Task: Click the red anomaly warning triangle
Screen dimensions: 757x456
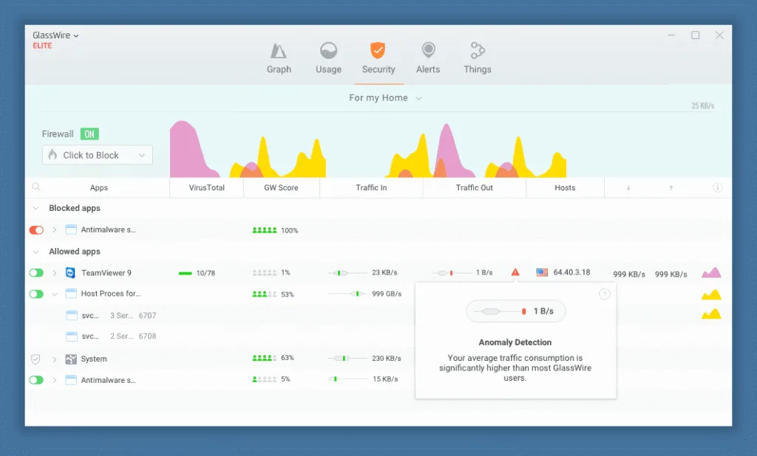Action: click(515, 272)
